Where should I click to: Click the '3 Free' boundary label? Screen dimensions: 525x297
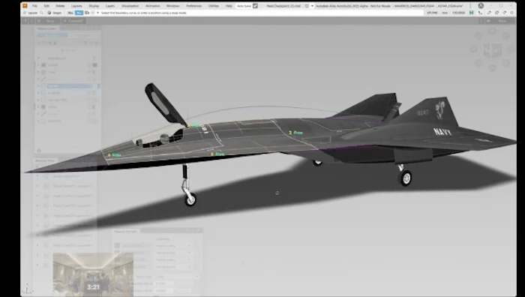pos(217,154)
